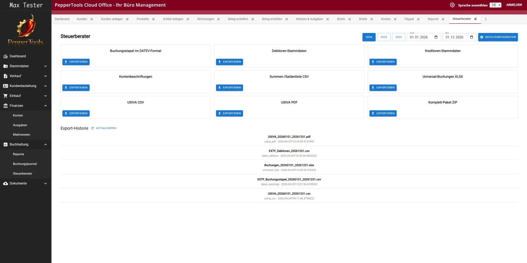Open the DATEV-Konfiguration button

click(498, 37)
